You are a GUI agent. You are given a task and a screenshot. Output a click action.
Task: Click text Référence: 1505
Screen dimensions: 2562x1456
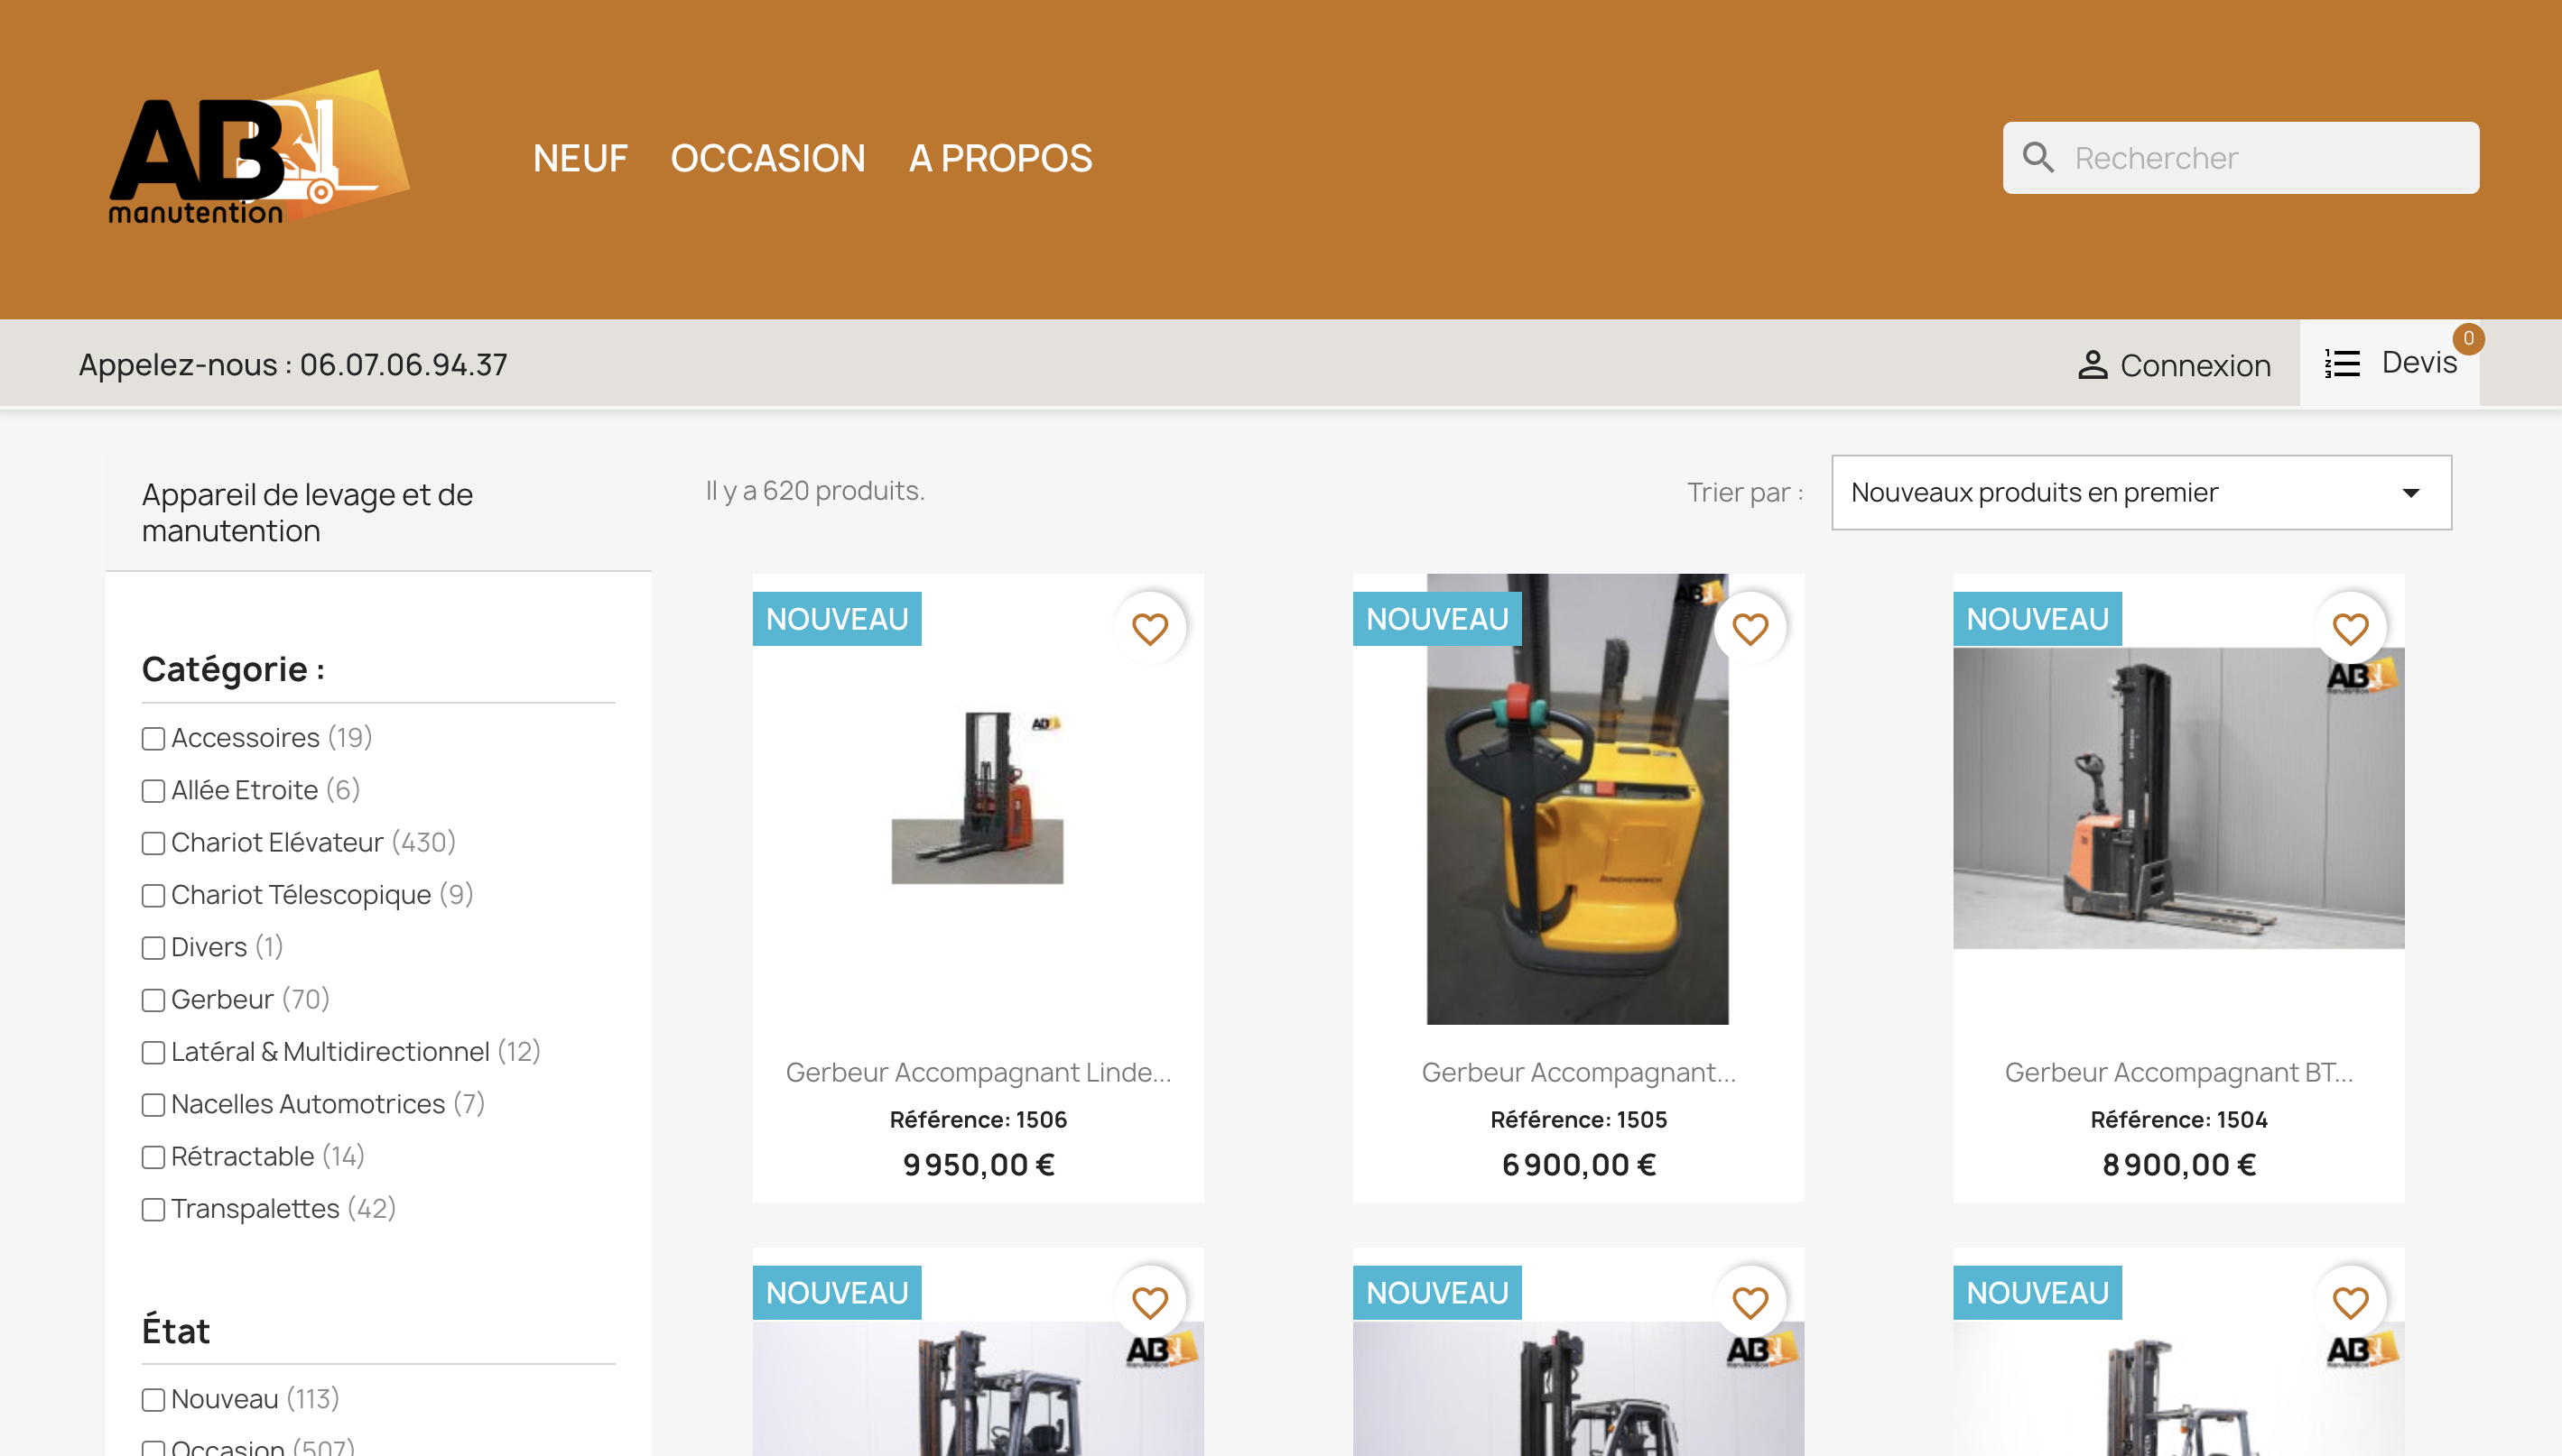(1579, 1119)
